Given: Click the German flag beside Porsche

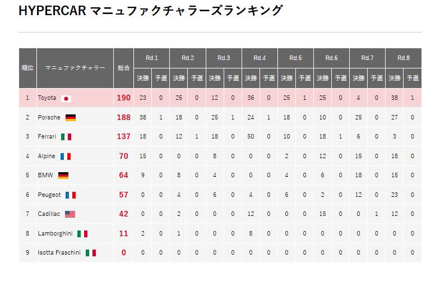Looking at the screenshot, I should 71,118.
